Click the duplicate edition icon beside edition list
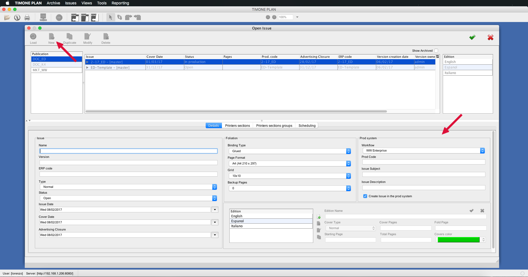This screenshot has width=528, height=277. coord(319,237)
